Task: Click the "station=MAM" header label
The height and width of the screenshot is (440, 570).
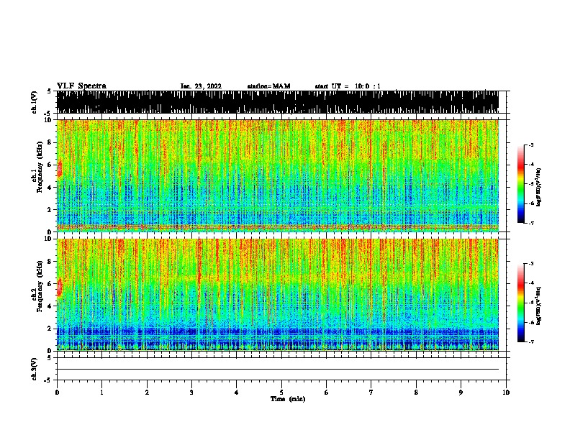Action: [x=268, y=86]
